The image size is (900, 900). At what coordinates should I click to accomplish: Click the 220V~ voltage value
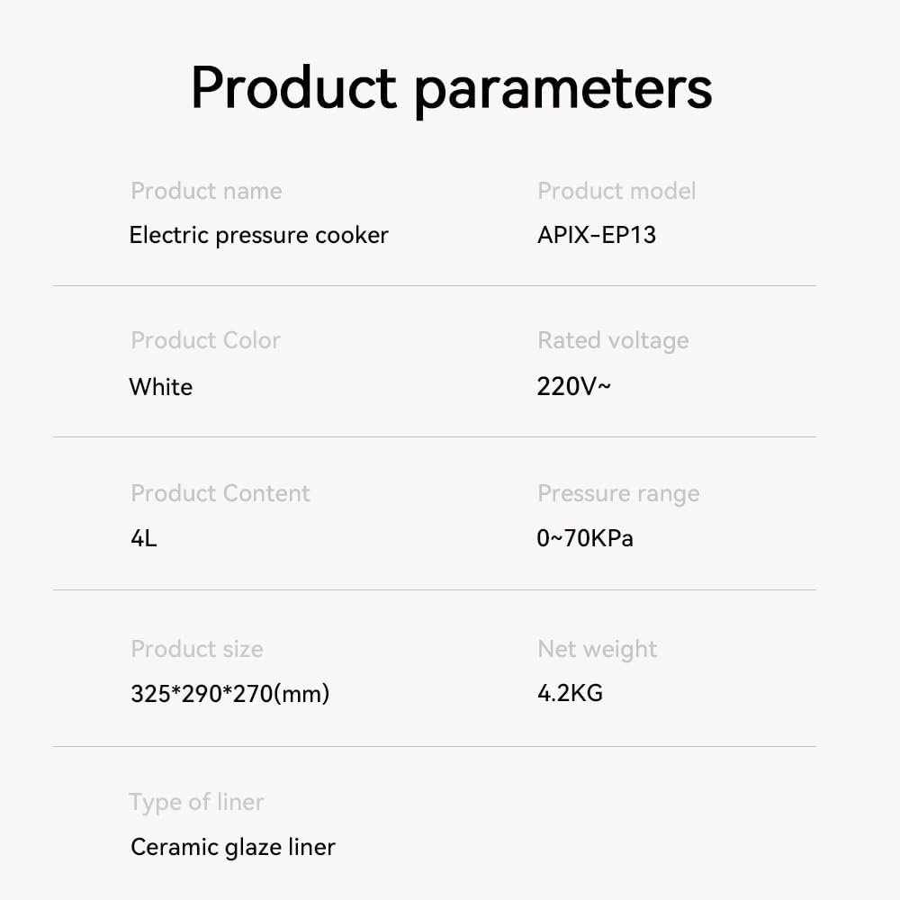point(574,387)
